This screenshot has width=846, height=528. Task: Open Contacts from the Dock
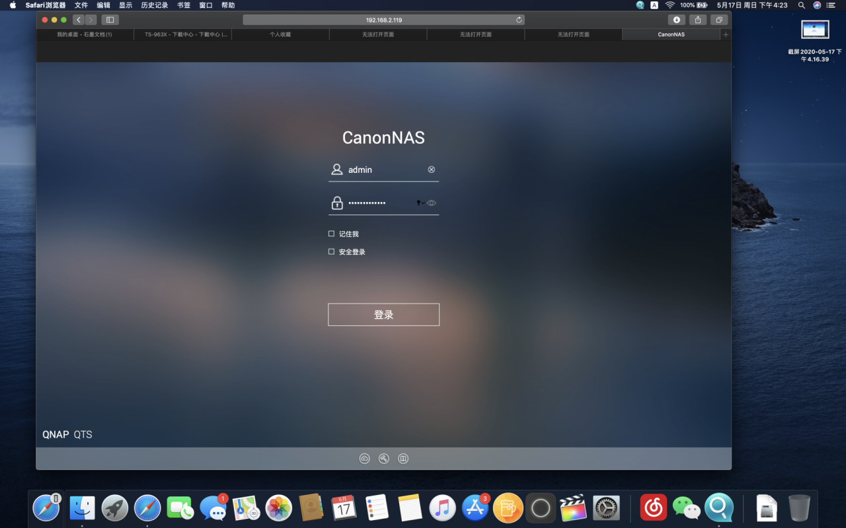311,508
